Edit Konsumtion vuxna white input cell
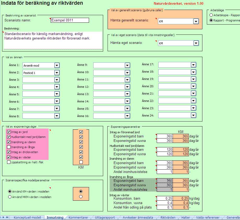 click(x=165, y=203)
